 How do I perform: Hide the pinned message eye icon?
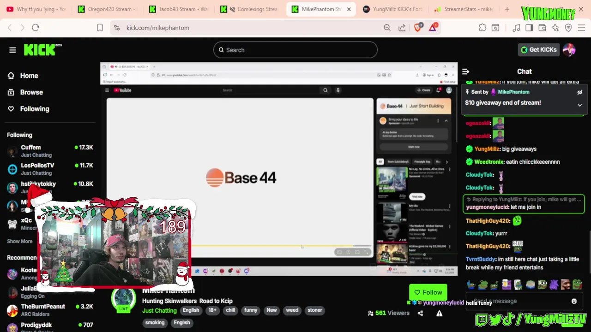click(x=579, y=92)
